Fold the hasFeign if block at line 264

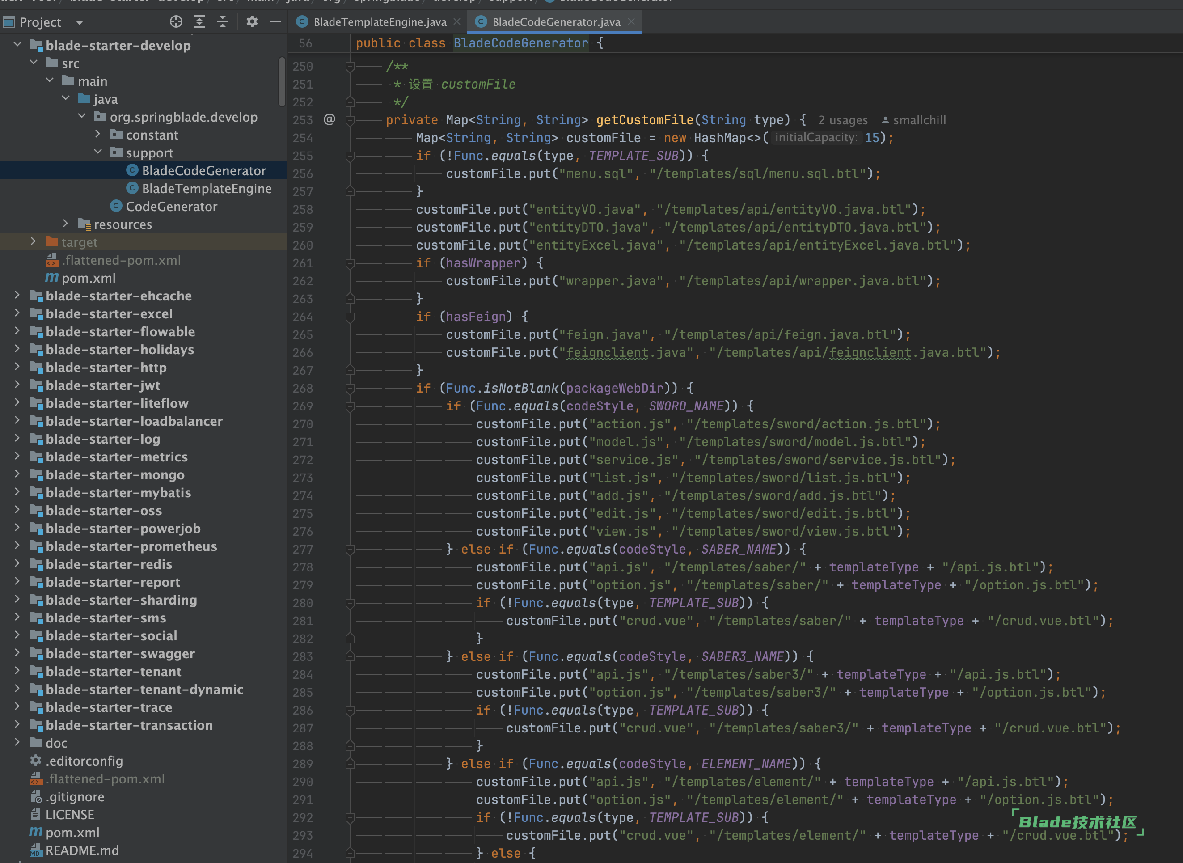pos(350,317)
